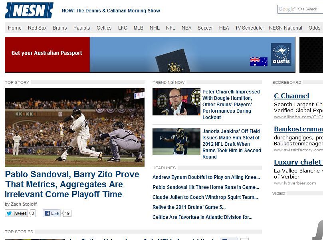Open Relive the 2011 Bruins' Game 5 headline

tap(189, 207)
